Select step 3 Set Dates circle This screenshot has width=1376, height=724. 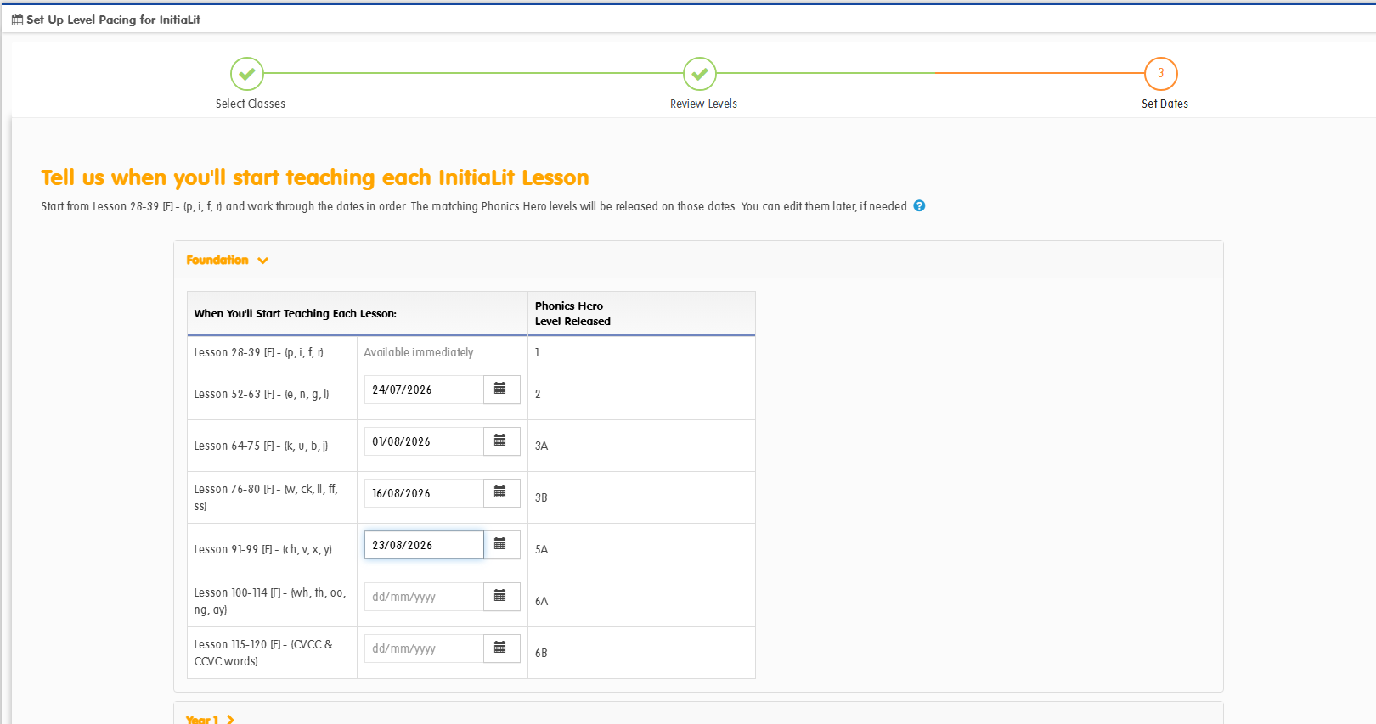[1161, 74]
